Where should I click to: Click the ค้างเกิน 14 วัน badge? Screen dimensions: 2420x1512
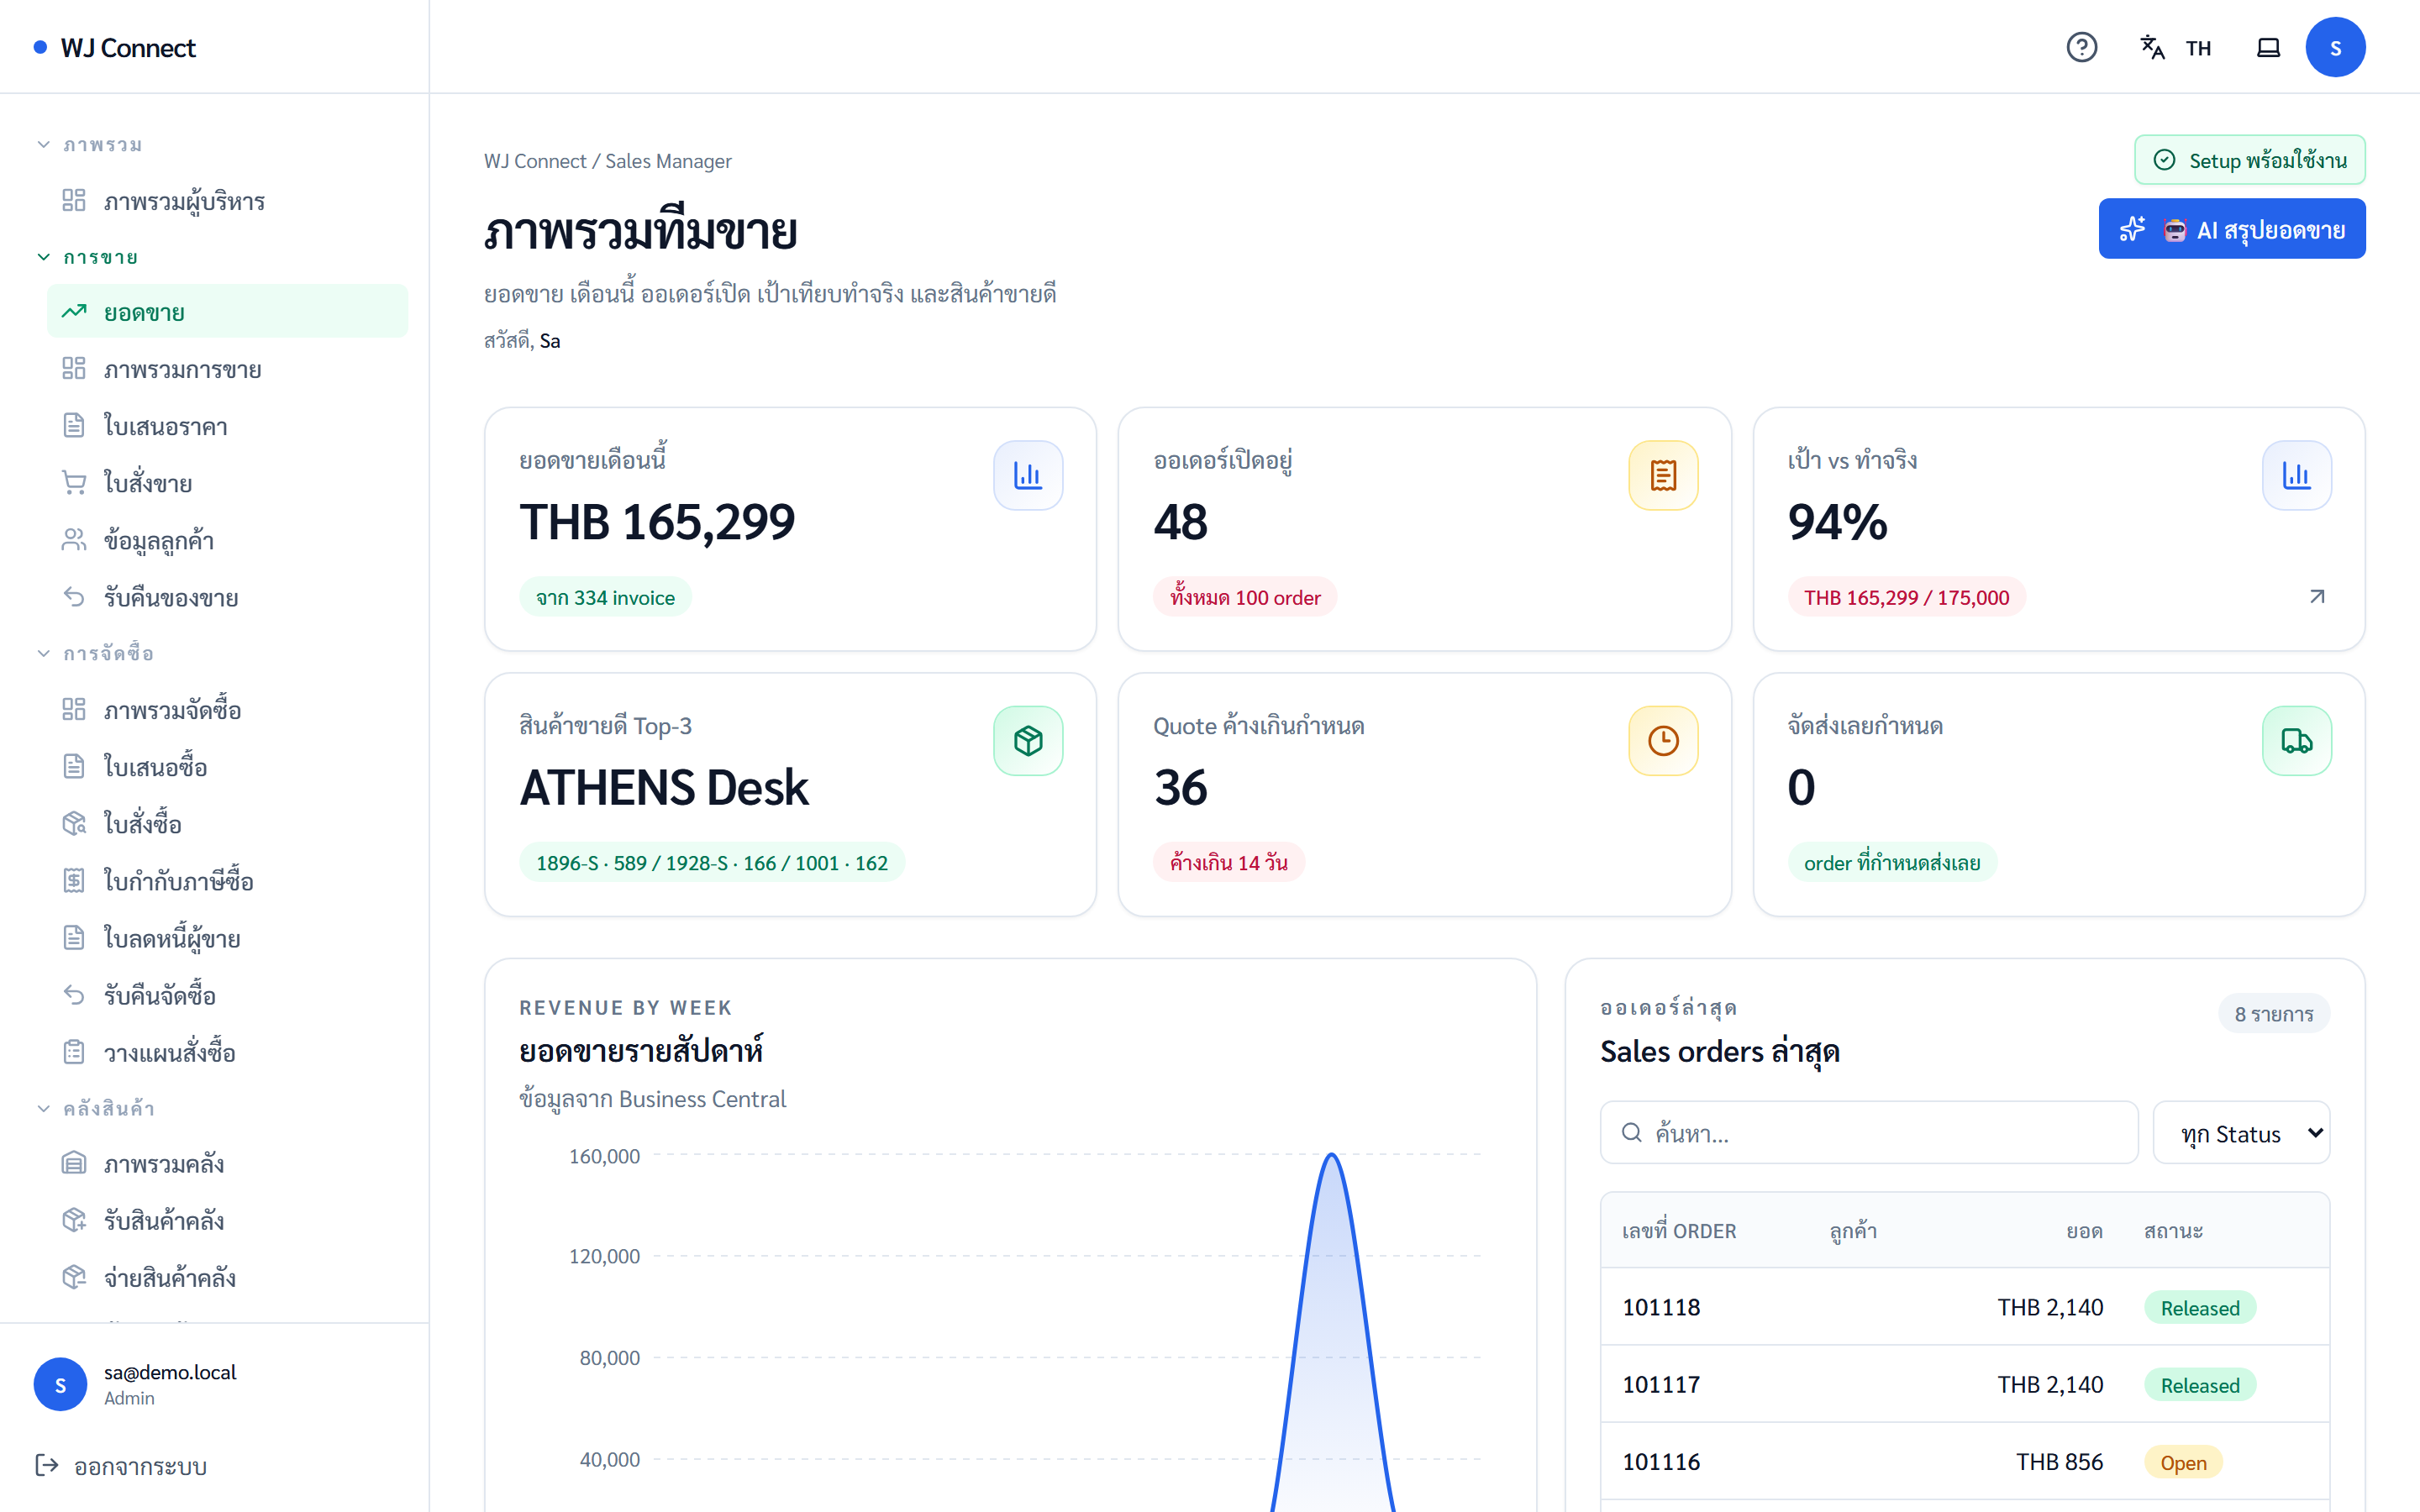coord(1228,862)
